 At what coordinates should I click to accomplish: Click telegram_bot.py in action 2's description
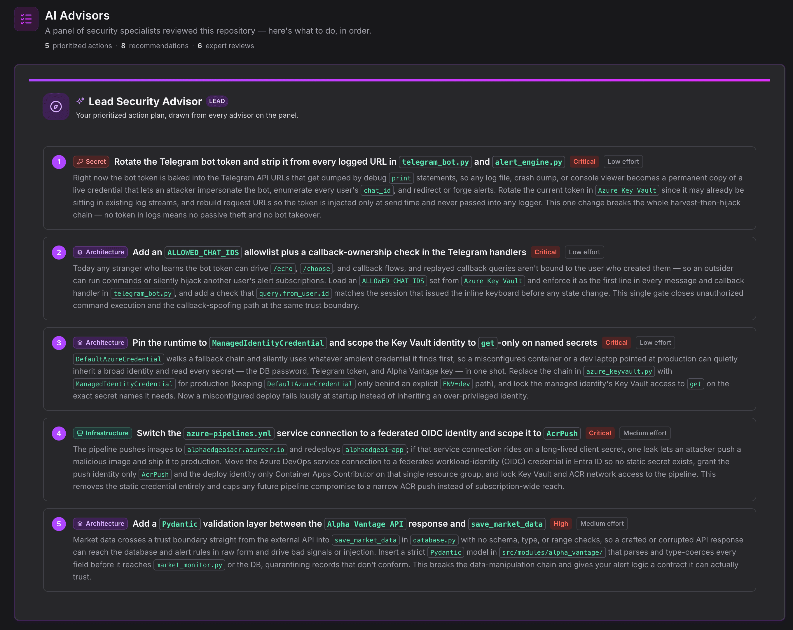pyautogui.click(x=142, y=293)
